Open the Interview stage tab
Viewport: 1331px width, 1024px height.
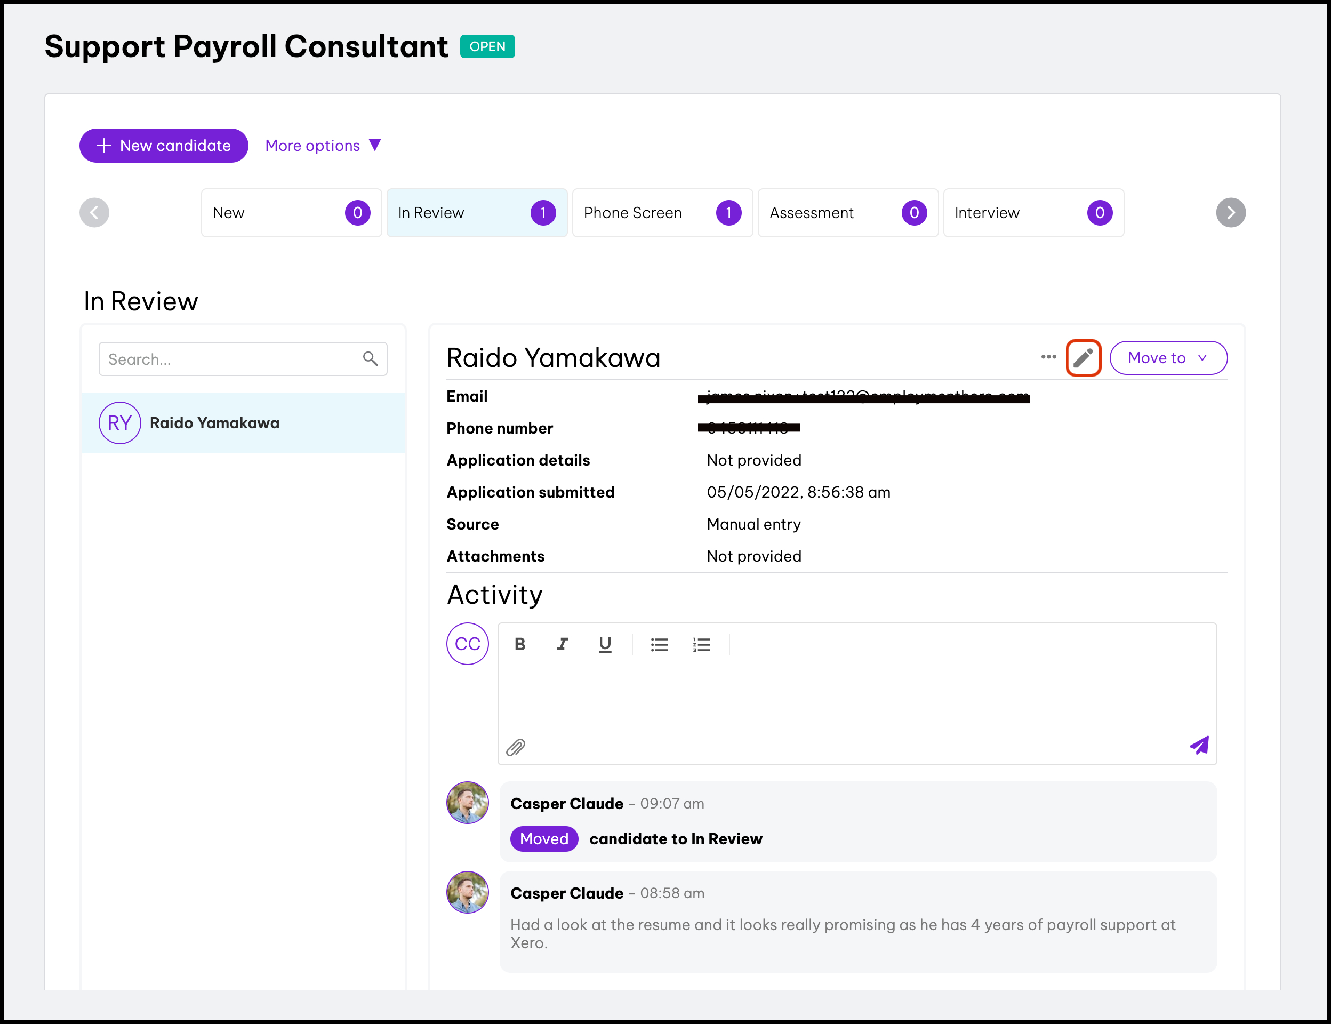tap(1033, 213)
